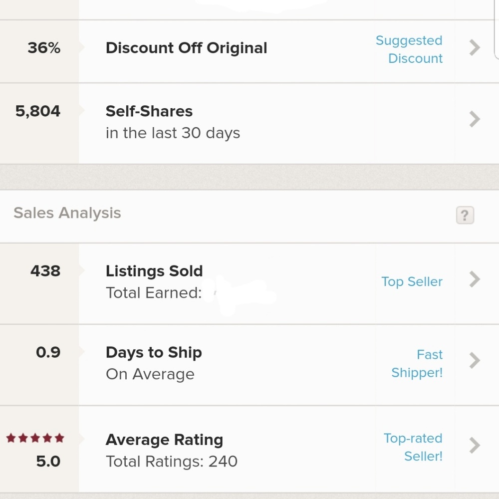499x499 pixels.
Task: Select the Sales Analysis section header
Action: pyautogui.click(x=67, y=213)
